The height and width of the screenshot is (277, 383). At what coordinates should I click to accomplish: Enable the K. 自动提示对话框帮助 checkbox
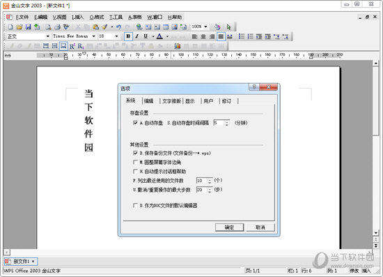pos(135,171)
